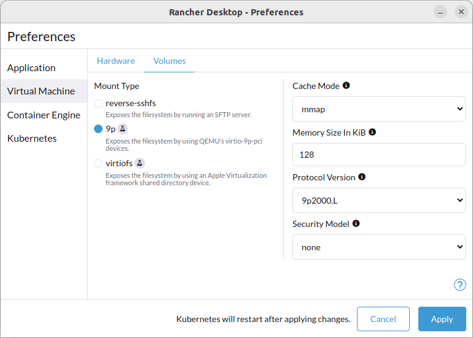Open the help question mark icon
This screenshot has width=473, height=338.
(x=459, y=285)
